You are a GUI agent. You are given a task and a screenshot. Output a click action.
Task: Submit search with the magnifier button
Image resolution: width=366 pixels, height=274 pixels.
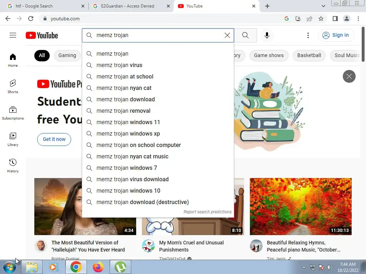[x=245, y=35]
